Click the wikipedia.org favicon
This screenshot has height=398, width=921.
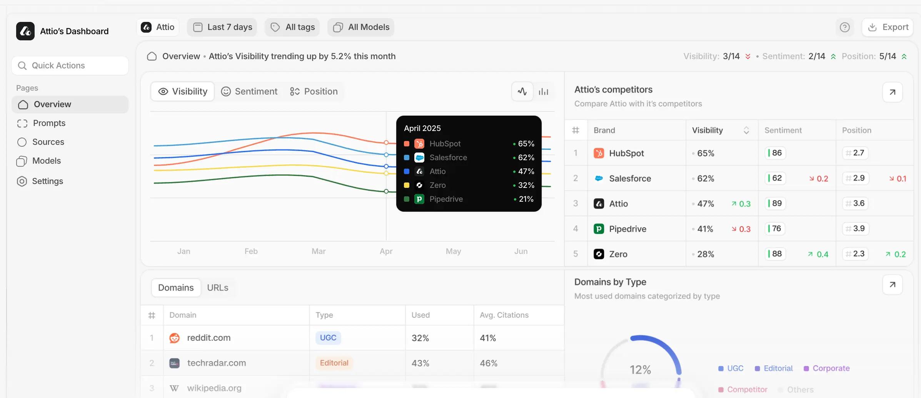[174, 388]
